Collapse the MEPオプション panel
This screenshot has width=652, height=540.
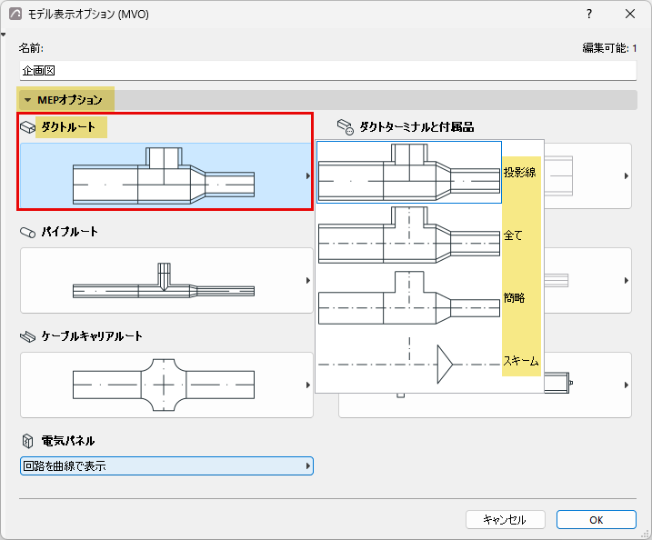coord(28,100)
